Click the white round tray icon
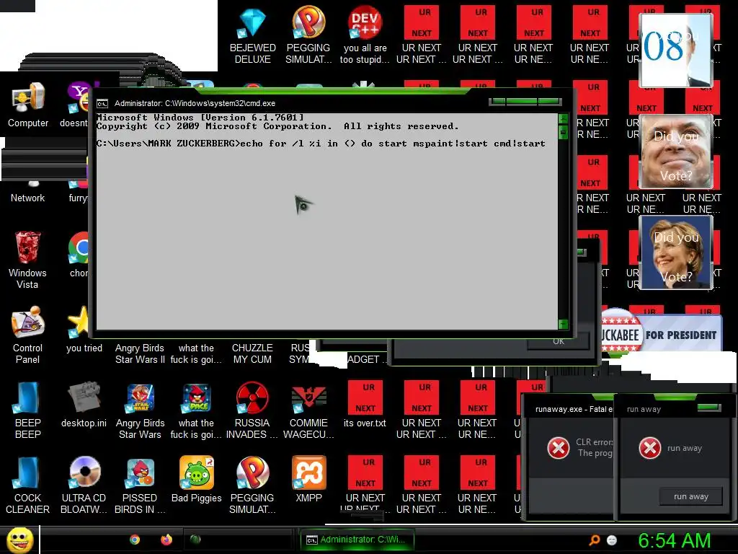Viewport: 738px width, 554px height. [x=612, y=540]
